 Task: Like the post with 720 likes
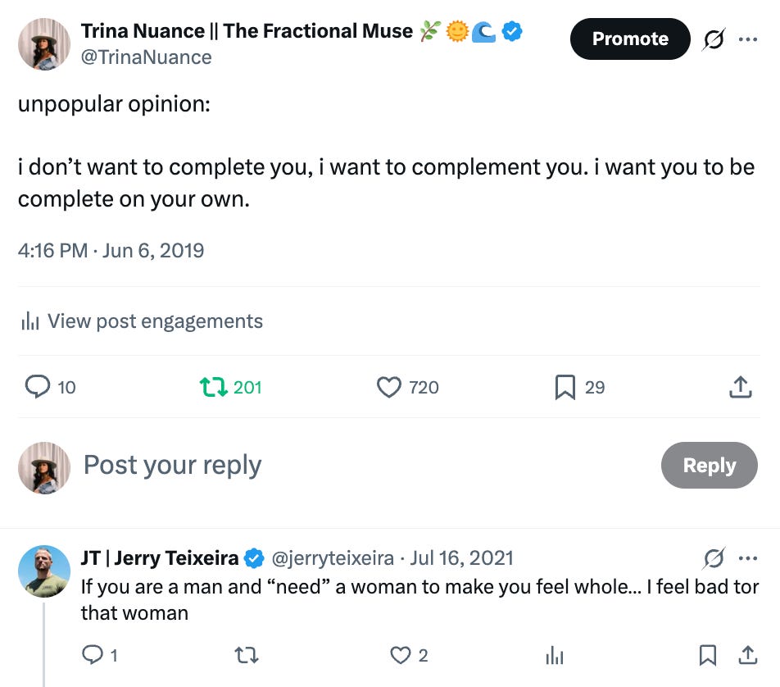point(389,387)
